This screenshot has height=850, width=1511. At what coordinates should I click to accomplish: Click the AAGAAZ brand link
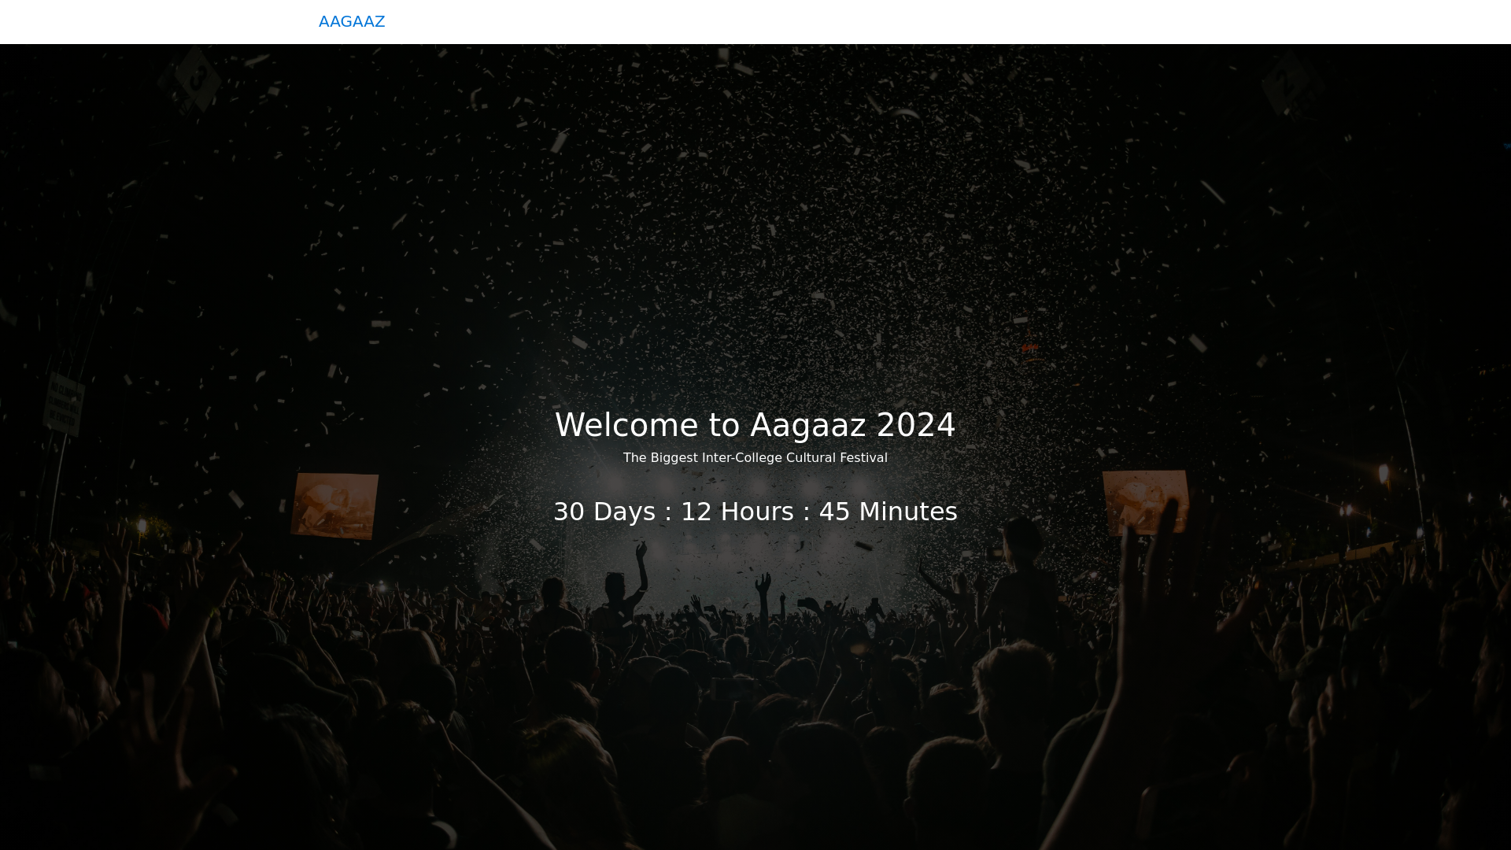[351, 21]
